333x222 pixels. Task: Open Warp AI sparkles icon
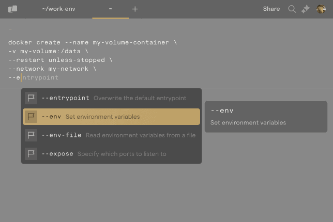pos(306,9)
